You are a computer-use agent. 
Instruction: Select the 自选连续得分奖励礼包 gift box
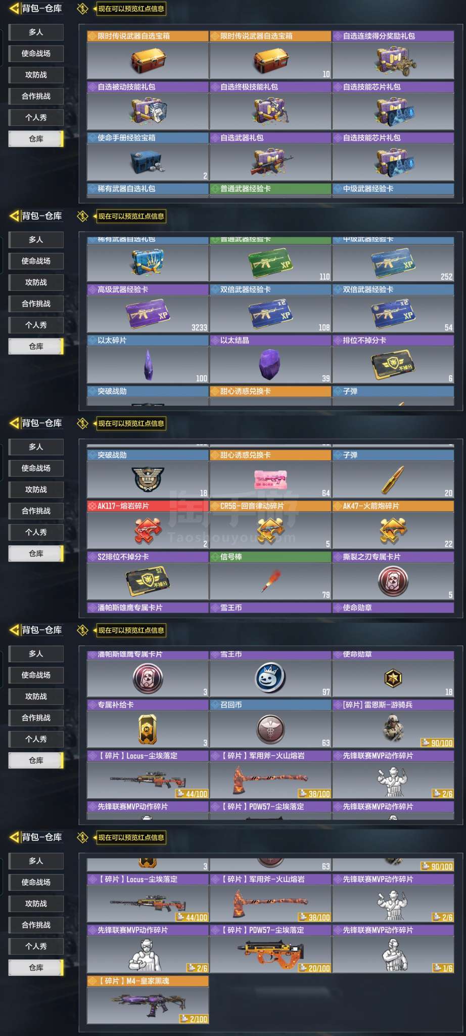pyautogui.click(x=393, y=61)
